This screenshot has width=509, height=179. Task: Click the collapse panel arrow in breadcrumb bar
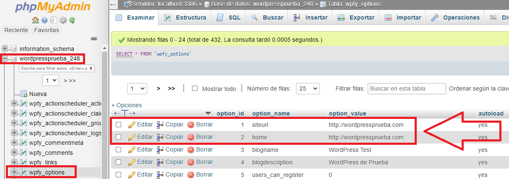[x=114, y=4]
